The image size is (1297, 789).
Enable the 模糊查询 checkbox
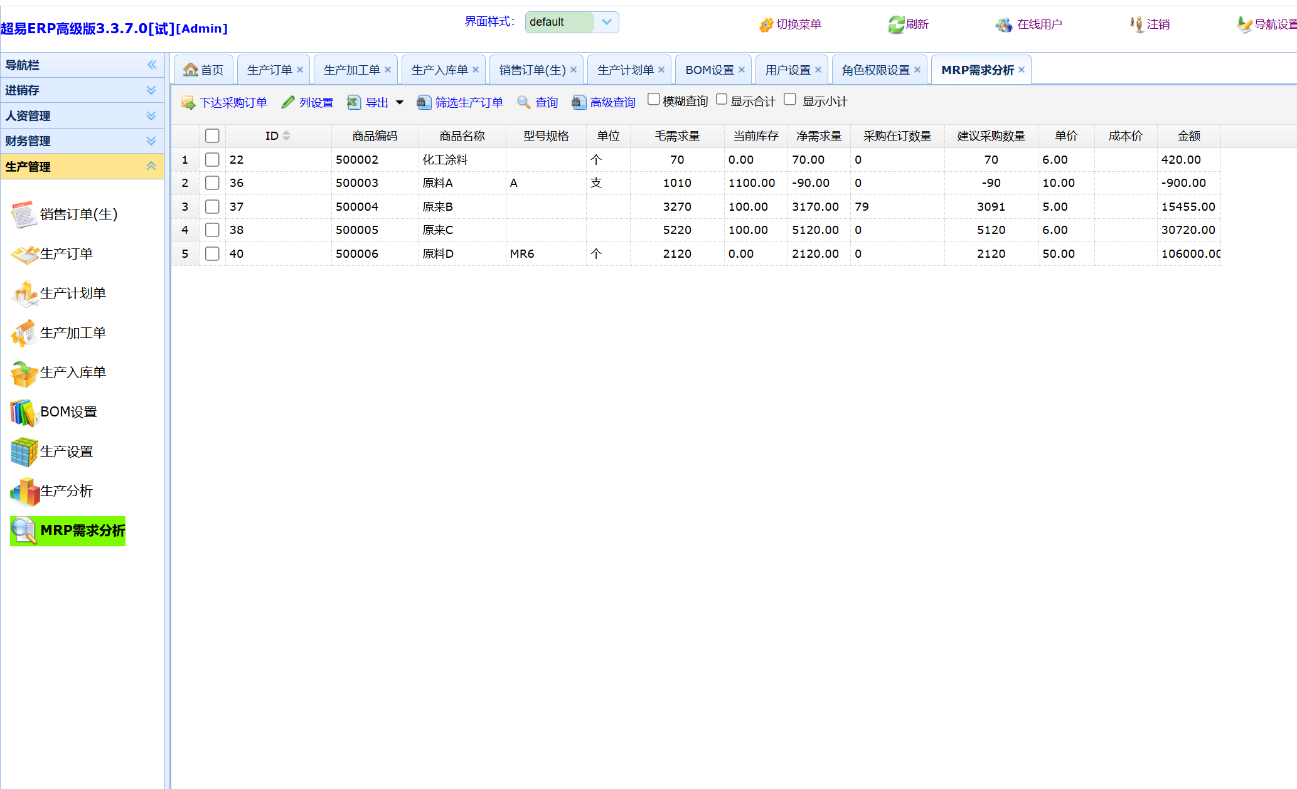click(x=653, y=100)
